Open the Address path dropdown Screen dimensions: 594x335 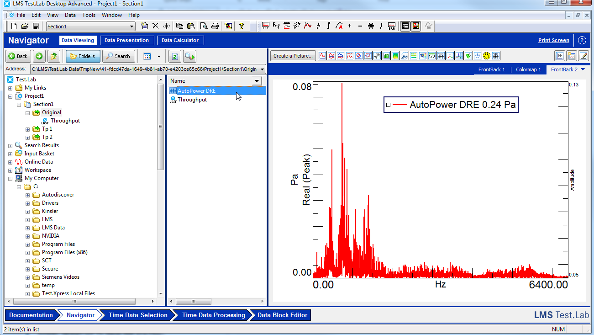pos(262,69)
